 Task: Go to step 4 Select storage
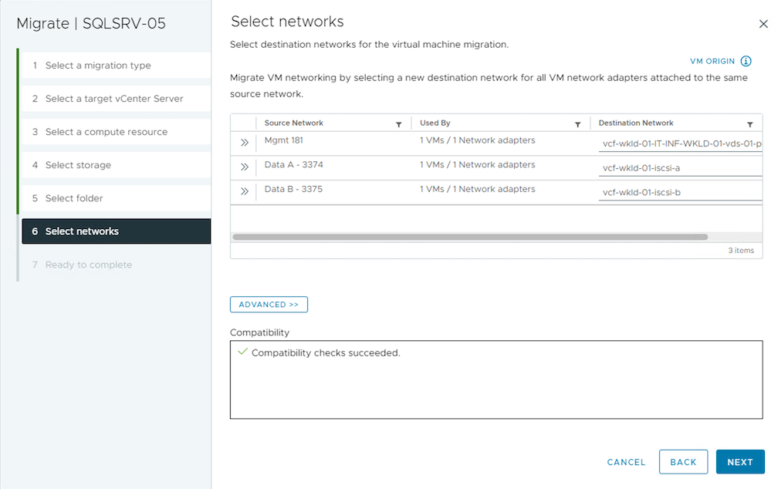point(78,165)
